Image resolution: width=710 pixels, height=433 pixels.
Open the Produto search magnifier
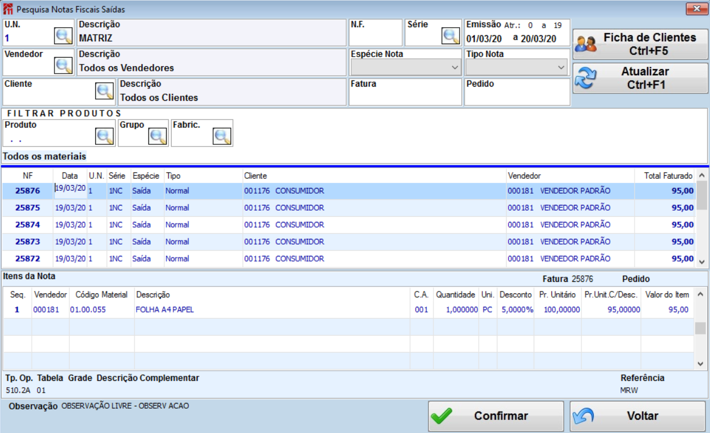click(x=104, y=136)
